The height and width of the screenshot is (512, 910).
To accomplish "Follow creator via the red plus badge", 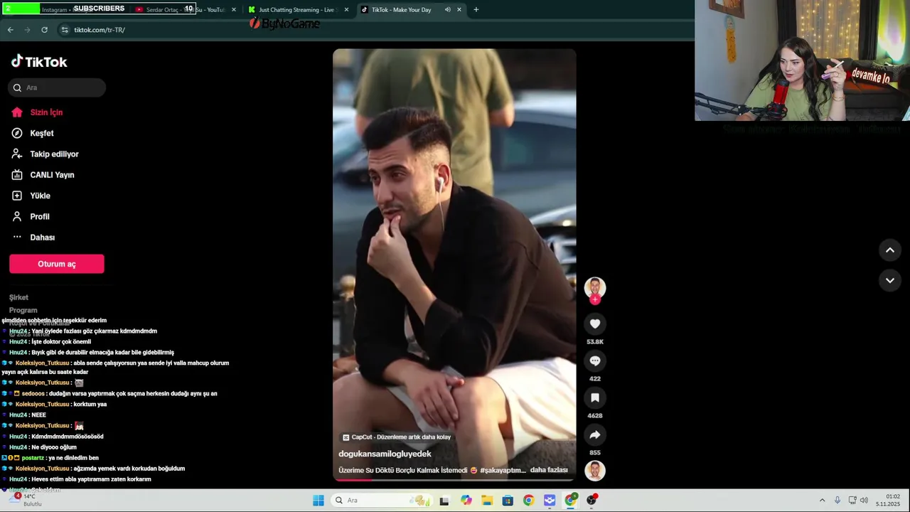I will pyautogui.click(x=595, y=299).
